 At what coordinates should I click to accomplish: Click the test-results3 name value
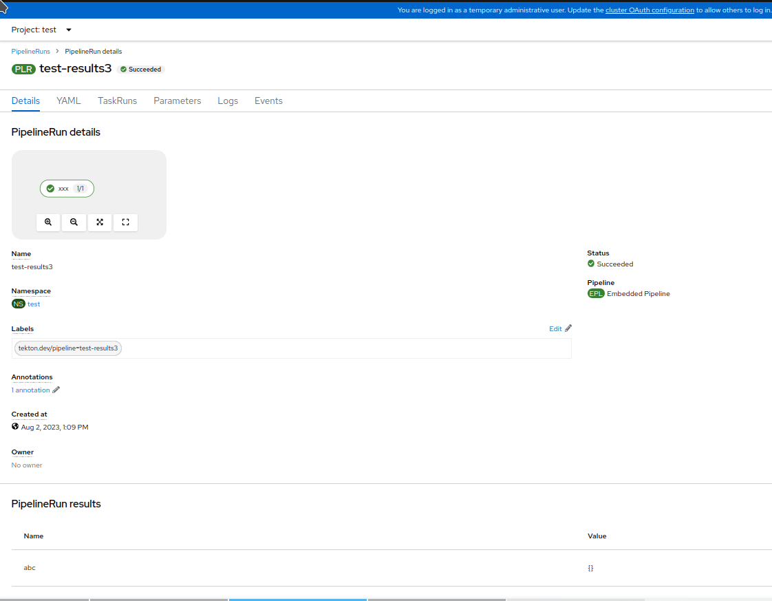click(32, 267)
